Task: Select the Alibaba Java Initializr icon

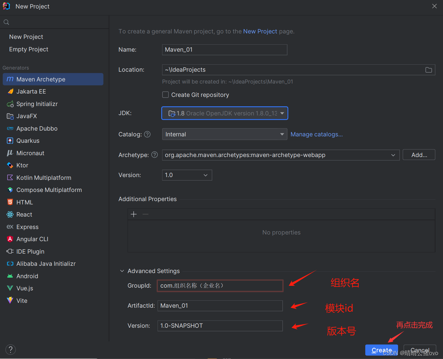Action: coord(10,264)
